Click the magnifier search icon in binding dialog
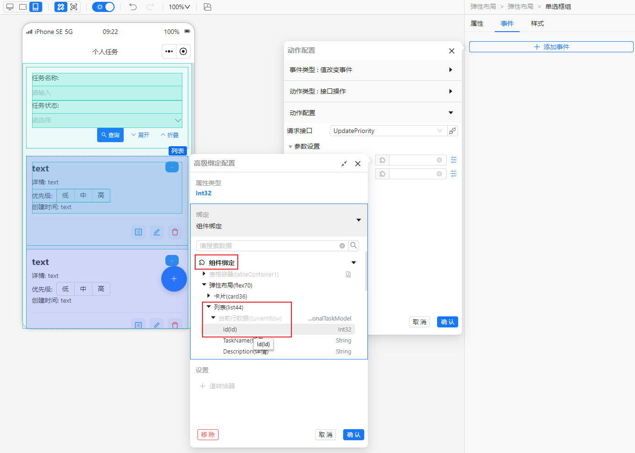Image resolution: width=635 pixels, height=453 pixels. (x=353, y=245)
